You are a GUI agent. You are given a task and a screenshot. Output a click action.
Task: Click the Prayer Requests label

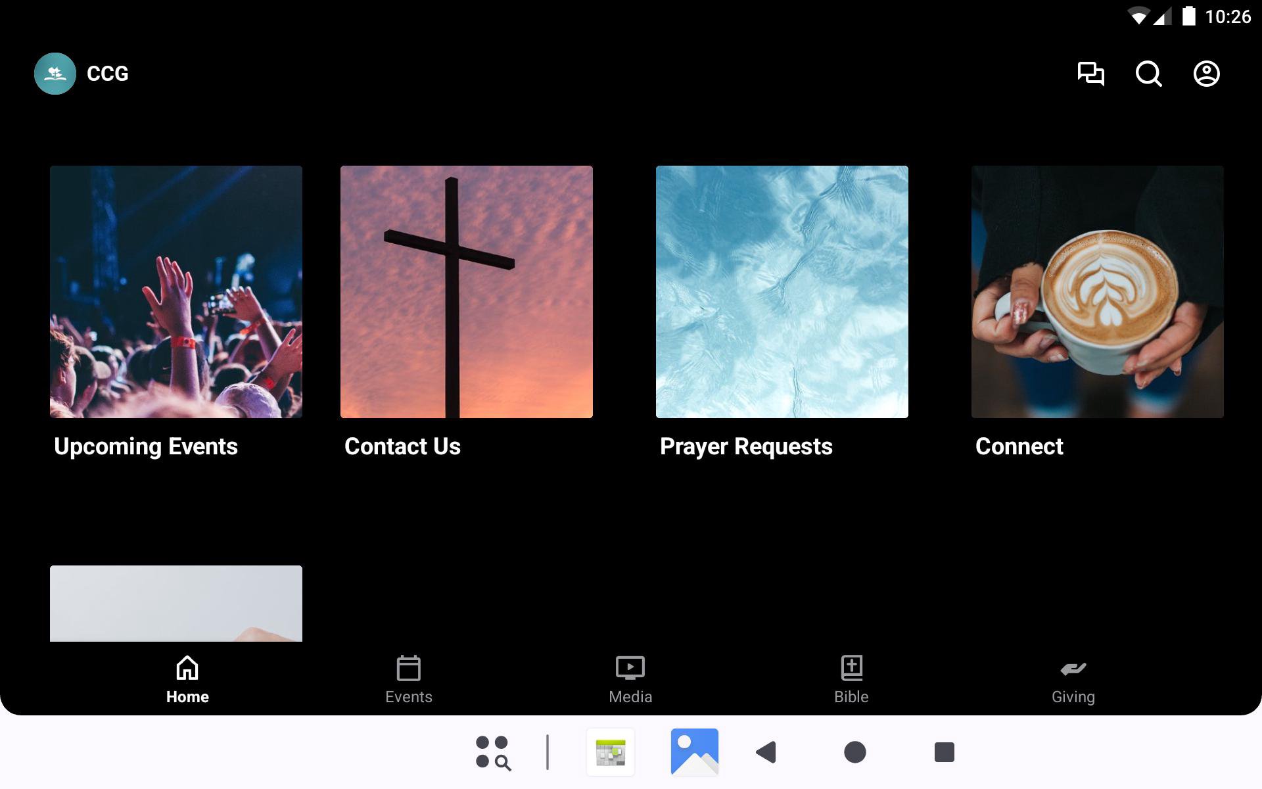pyautogui.click(x=746, y=446)
